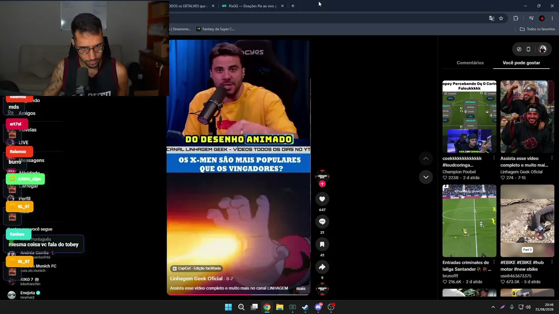The height and width of the screenshot is (314, 559).
Task: Open the Linhagem Geek Oficial profile link
Action: (196, 279)
